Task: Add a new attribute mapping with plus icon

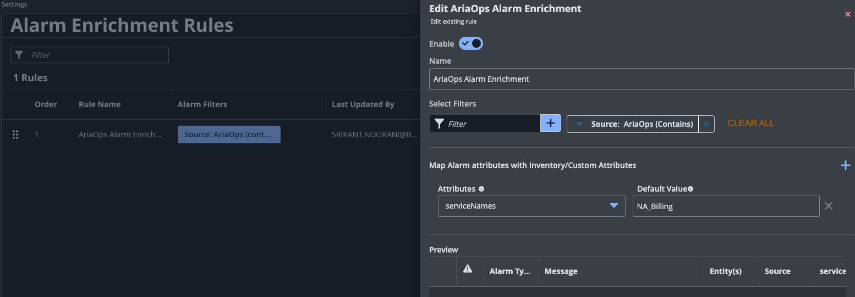Action: pyautogui.click(x=845, y=165)
